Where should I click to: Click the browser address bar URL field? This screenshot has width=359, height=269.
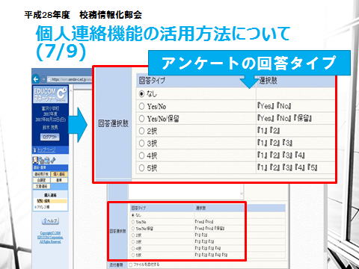point(70,79)
